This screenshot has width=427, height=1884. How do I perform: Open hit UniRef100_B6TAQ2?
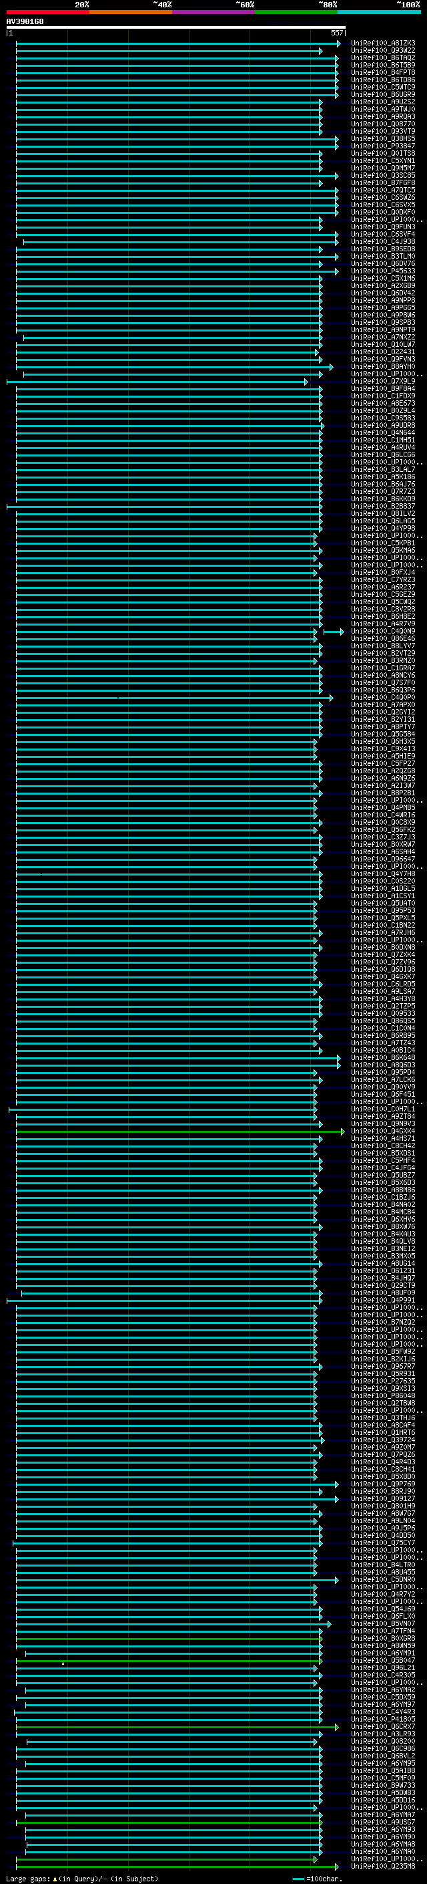[383, 57]
